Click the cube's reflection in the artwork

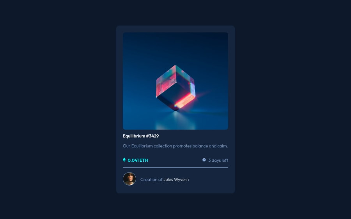point(176,120)
